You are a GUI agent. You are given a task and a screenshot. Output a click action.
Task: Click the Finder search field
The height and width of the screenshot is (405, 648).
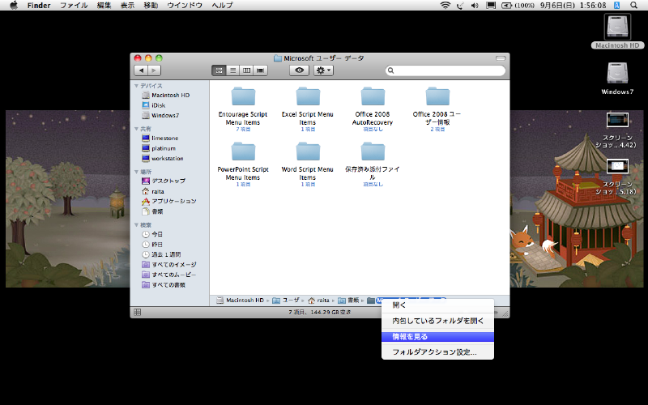[445, 70]
